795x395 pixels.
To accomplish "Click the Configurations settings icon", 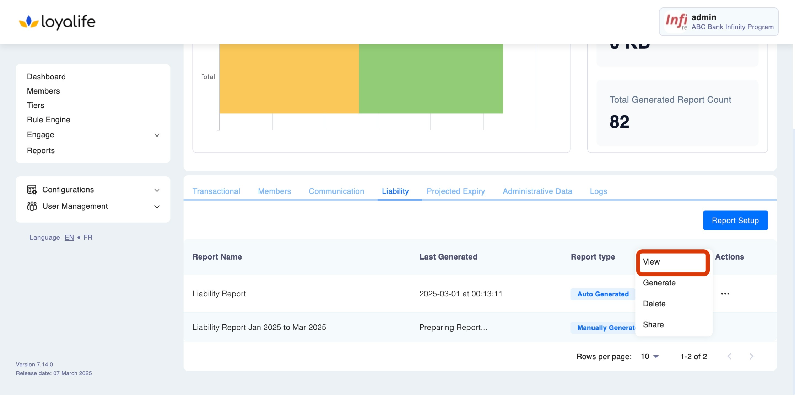I will pyautogui.click(x=32, y=190).
